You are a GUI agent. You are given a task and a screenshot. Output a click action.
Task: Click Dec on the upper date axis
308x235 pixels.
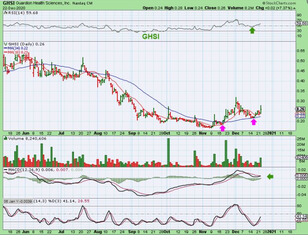coord(236,133)
